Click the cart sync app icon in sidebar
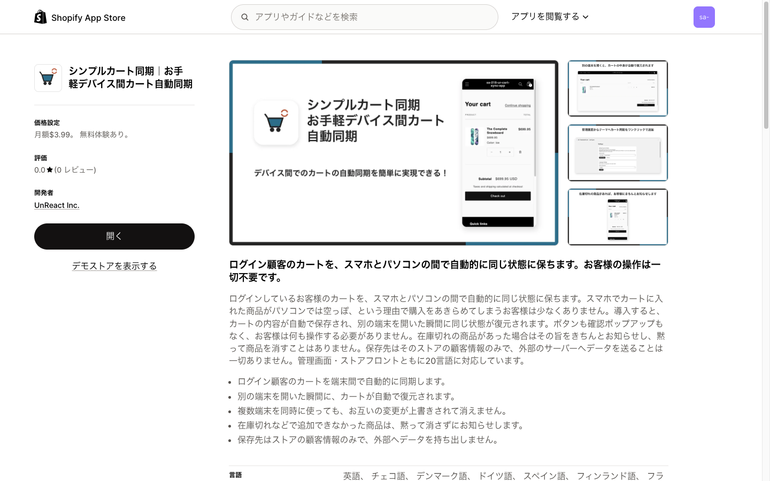 point(48,78)
